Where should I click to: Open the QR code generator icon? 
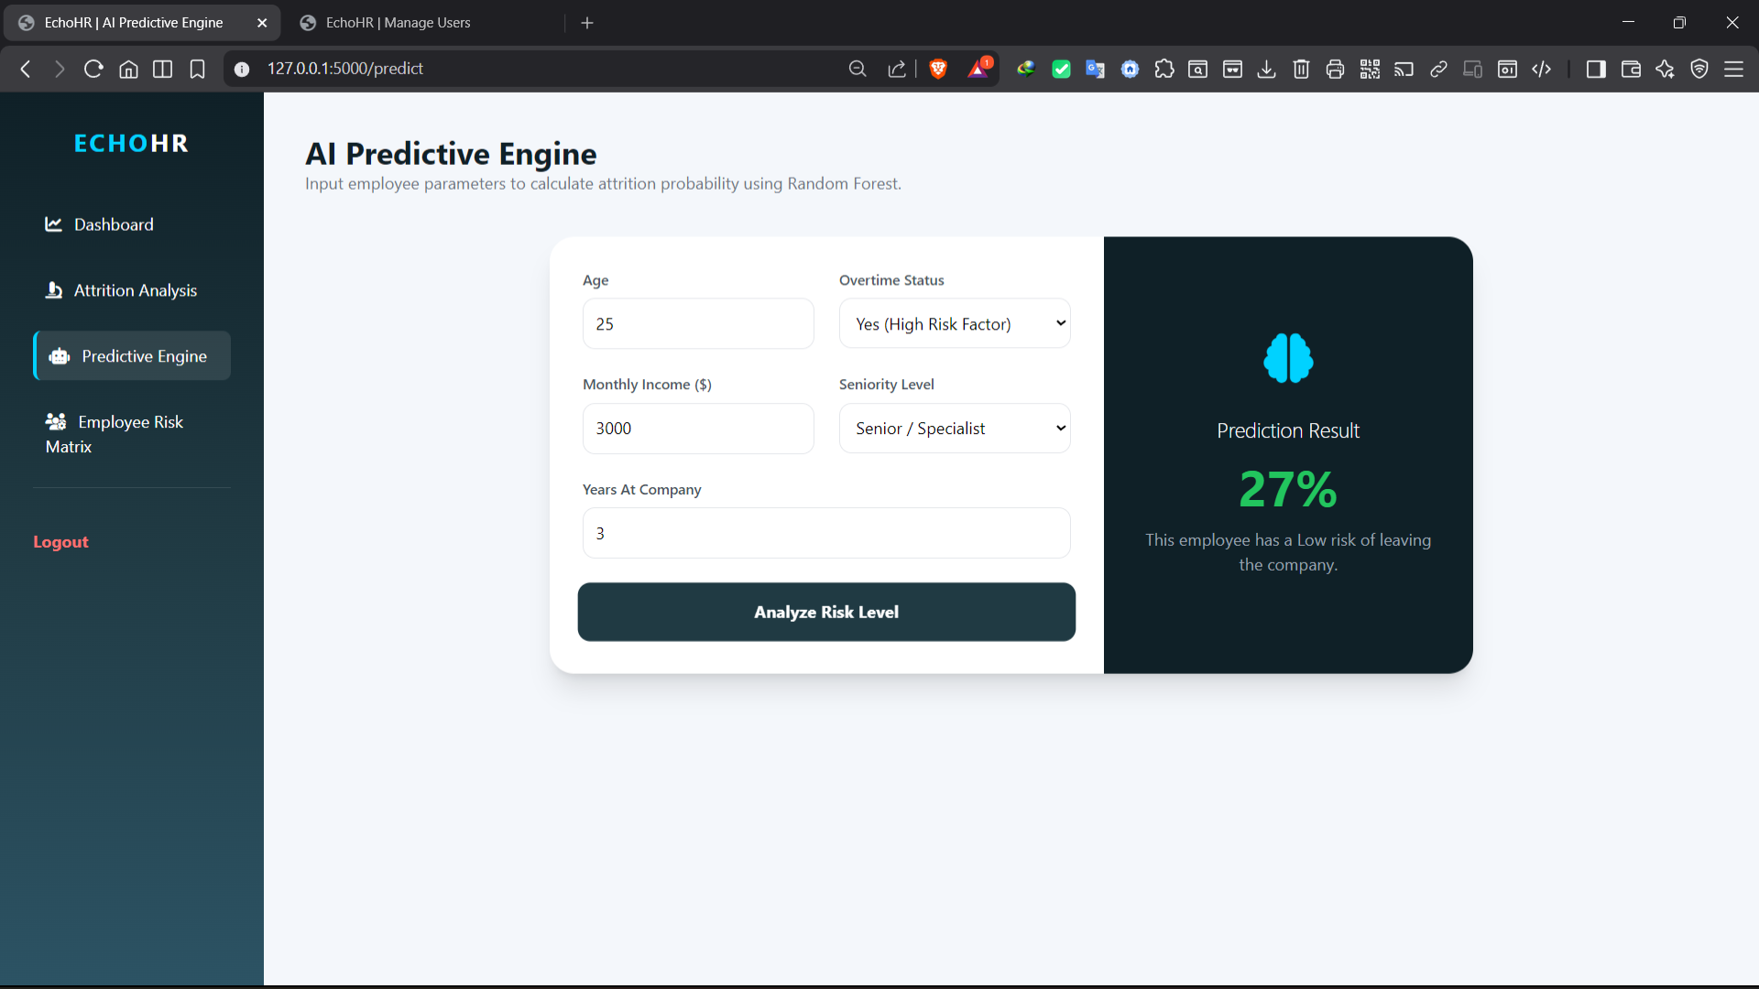pyautogui.click(x=1370, y=69)
